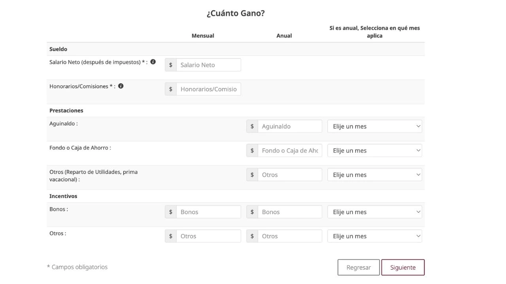Click info icon next to Salario Neto
The height and width of the screenshot is (284, 506).
pos(153,62)
